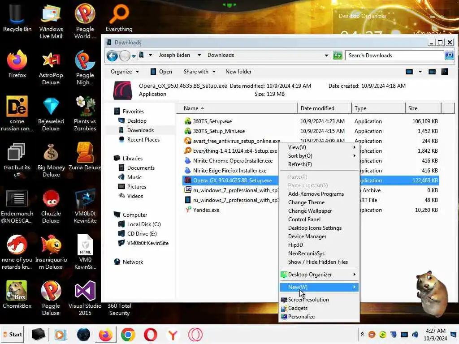Open ChomikBox desktop icon
Viewport: 459px width, 344px height.
tap(17, 295)
